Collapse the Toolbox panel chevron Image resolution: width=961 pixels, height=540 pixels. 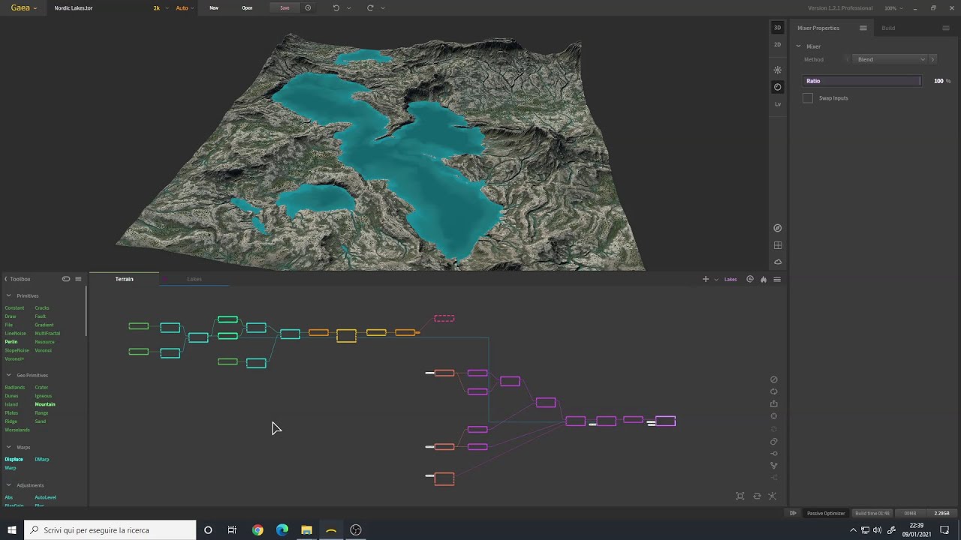click(6, 279)
